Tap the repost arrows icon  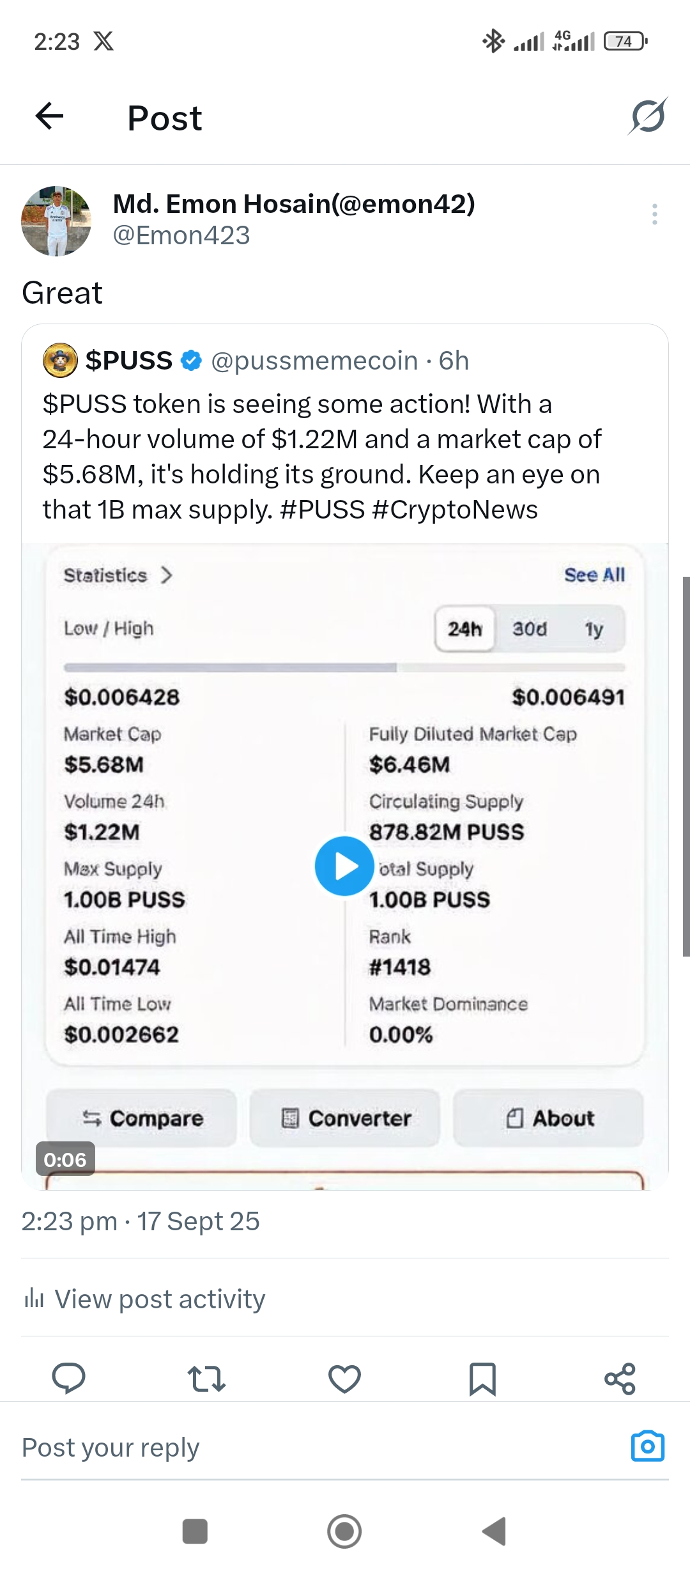[x=206, y=1379]
